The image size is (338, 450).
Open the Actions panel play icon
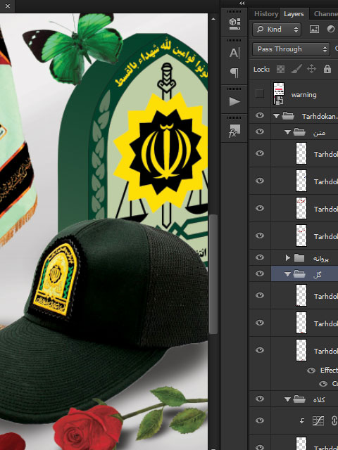pyautogui.click(x=234, y=101)
